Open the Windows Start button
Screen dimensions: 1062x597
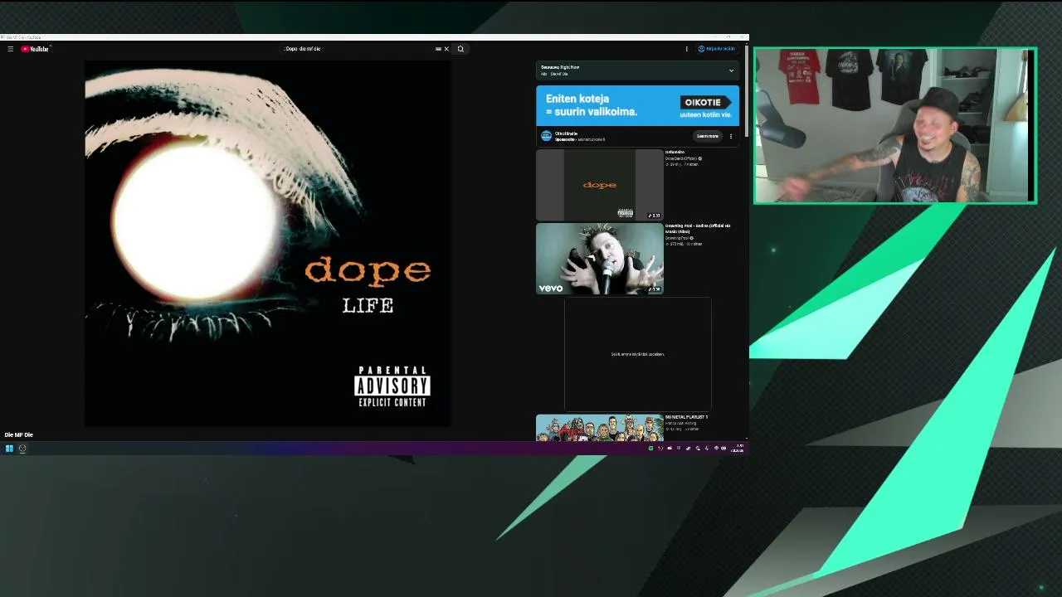point(9,449)
